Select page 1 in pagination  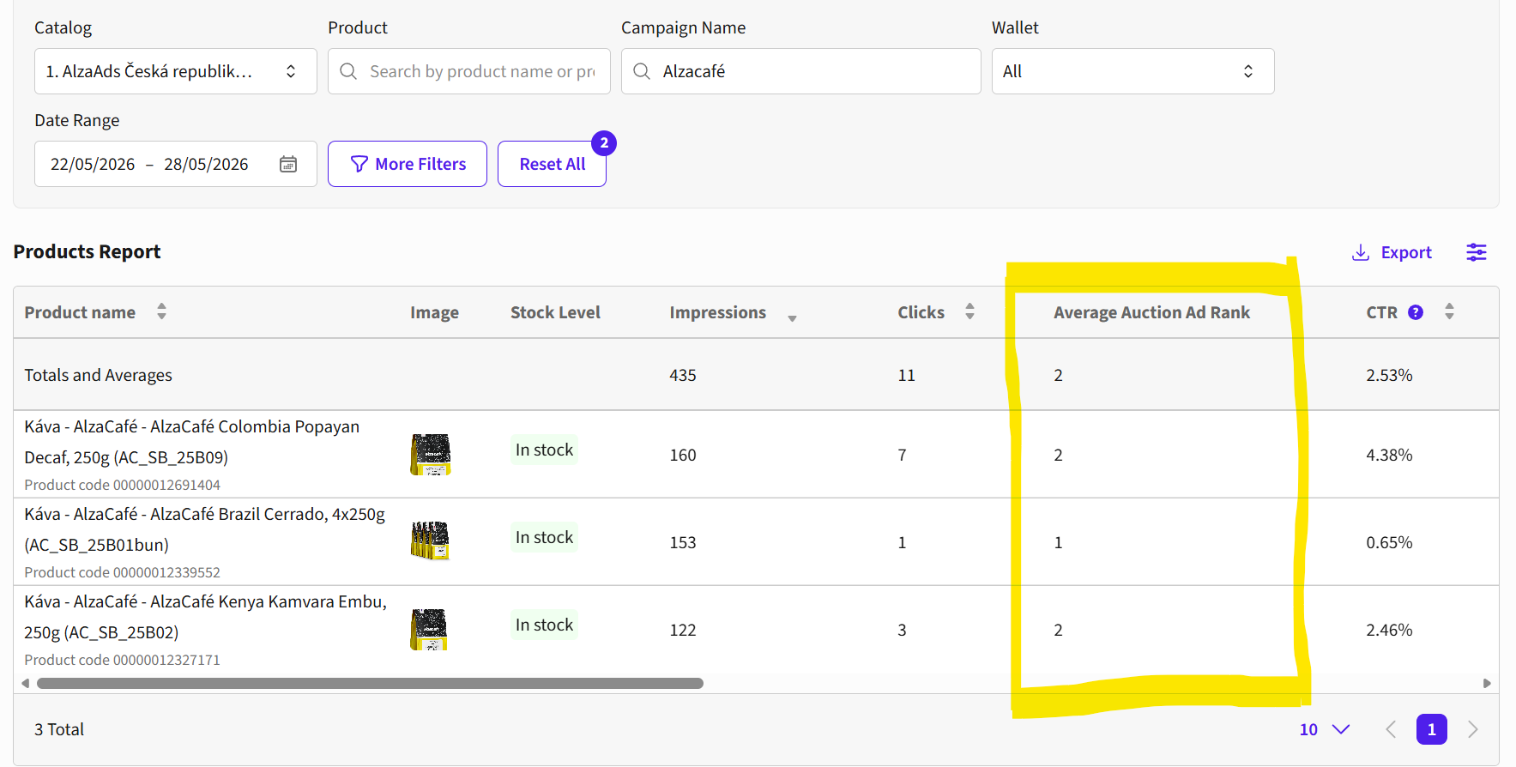point(1432,729)
